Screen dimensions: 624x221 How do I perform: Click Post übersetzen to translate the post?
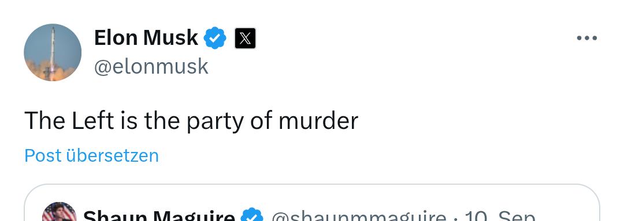point(91,155)
